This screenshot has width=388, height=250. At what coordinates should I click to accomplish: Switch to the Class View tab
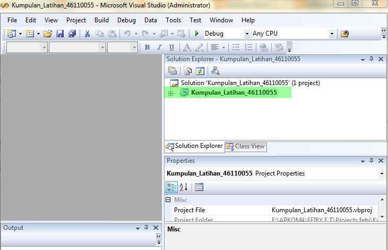pos(246,146)
